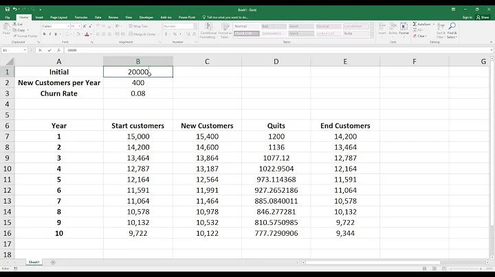Apply accounting dollar format
Image resolution: width=495 pixels, height=277 pixels.
(166, 34)
